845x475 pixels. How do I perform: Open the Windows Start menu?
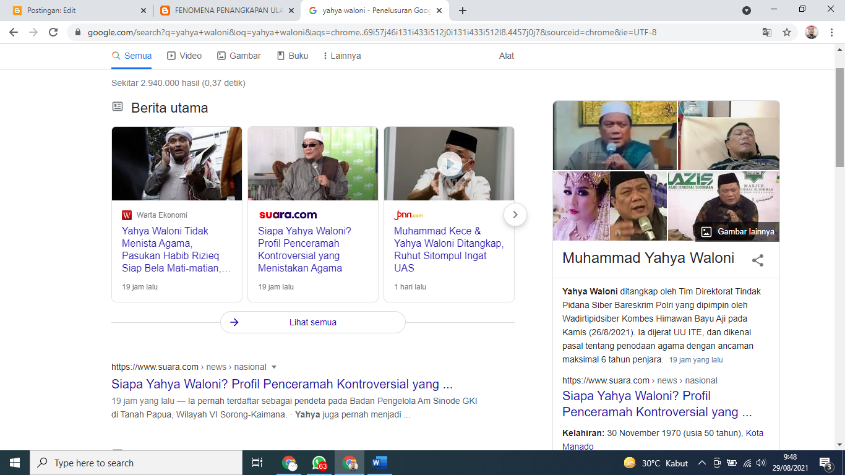15,463
